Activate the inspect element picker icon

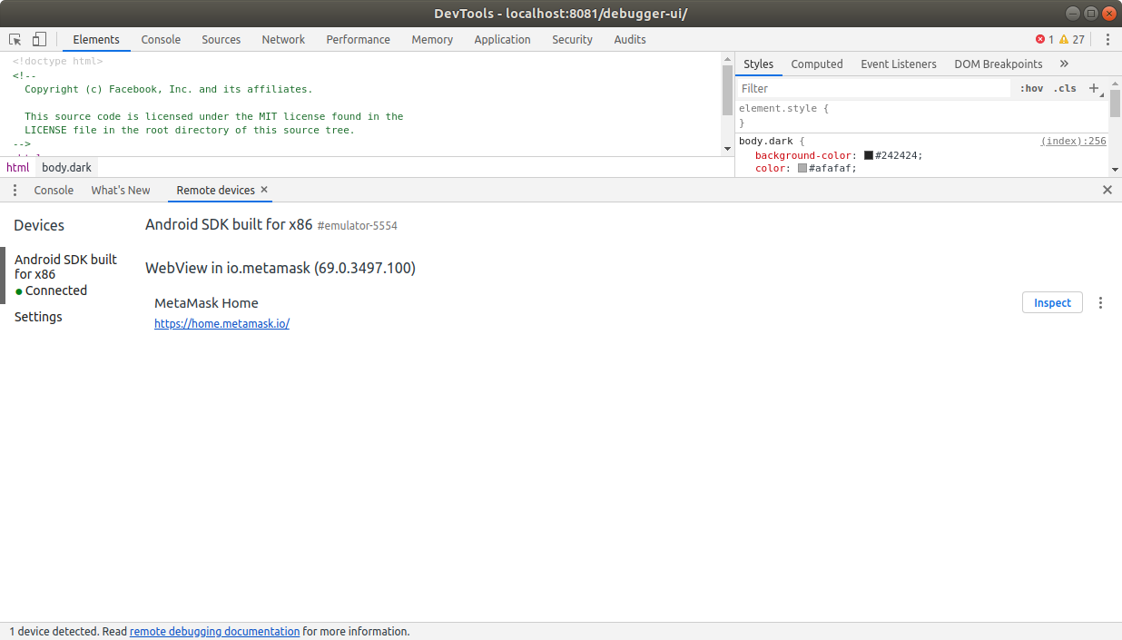click(15, 39)
